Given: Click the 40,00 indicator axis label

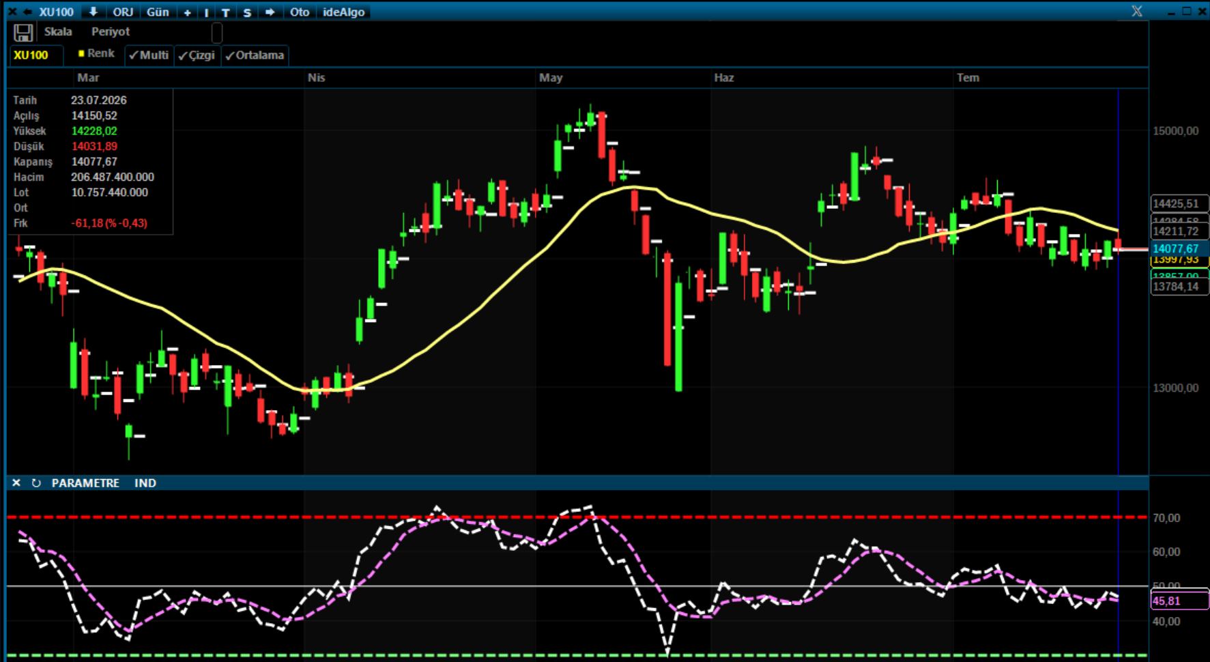Looking at the screenshot, I should [1166, 621].
